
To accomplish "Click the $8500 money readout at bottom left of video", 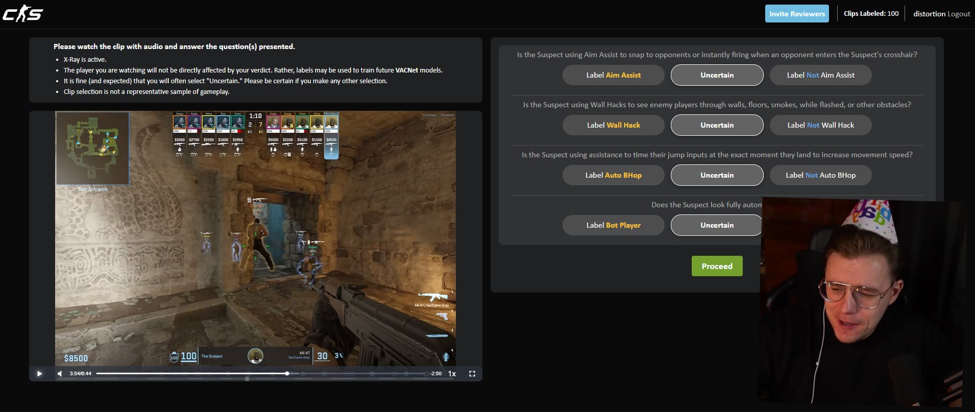I will pyautogui.click(x=76, y=358).
